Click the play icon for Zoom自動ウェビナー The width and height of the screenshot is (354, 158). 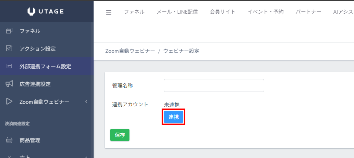[x=10, y=102]
